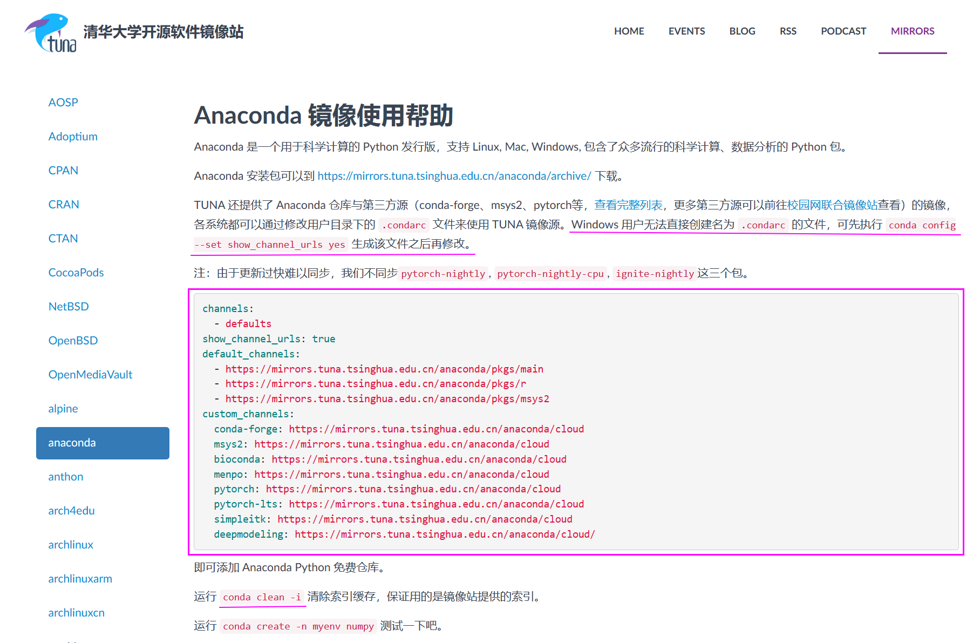Click the anaconda/pkgs/main URL in code block
The height and width of the screenshot is (643, 980).
pyautogui.click(x=384, y=369)
